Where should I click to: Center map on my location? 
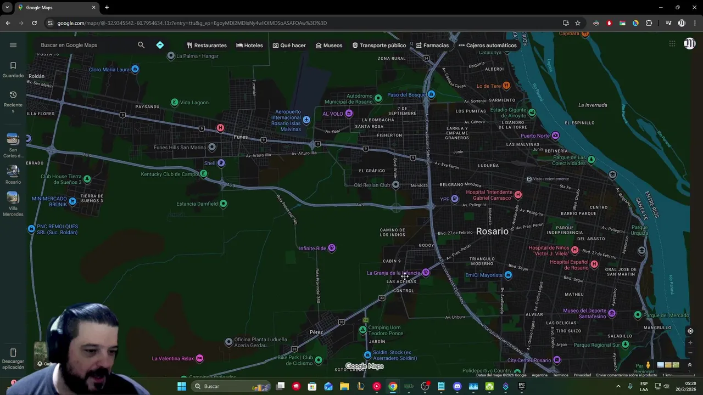click(x=690, y=331)
